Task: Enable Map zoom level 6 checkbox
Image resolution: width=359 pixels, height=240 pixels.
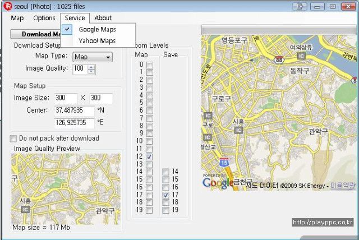Action: click(x=150, y=110)
